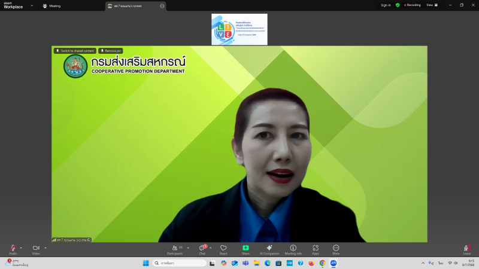Expand the Audio options arrow
This screenshot has width=479, height=269.
tap(21, 247)
